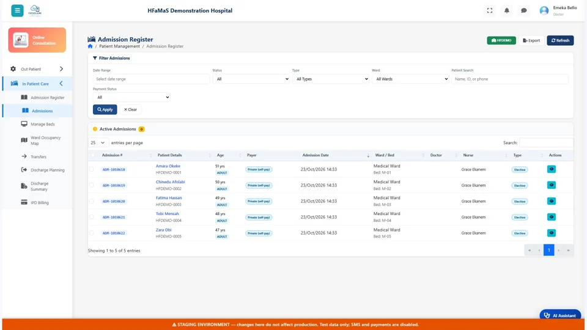The image size is (587, 330).
Task: Go to pagination page 1
Action: coord(549,251)
